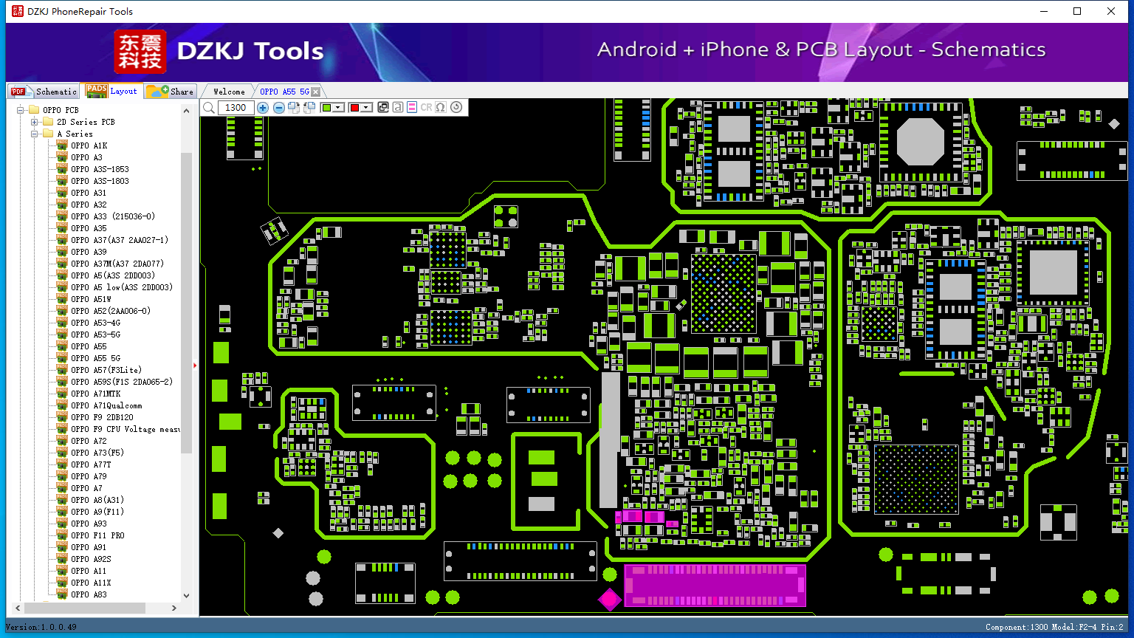Collapse the A Series folder

click(35, 134)
